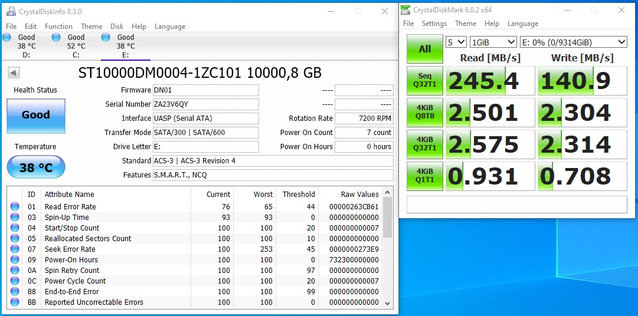The image size is (638, 316).
Task: Click status orb for Reported Uncorrectable Errors
Action: [15, 302]
